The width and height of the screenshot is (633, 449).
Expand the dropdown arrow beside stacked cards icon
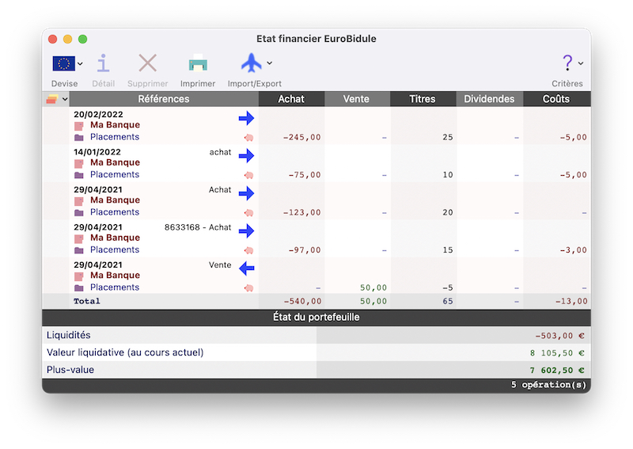(65, 100)
